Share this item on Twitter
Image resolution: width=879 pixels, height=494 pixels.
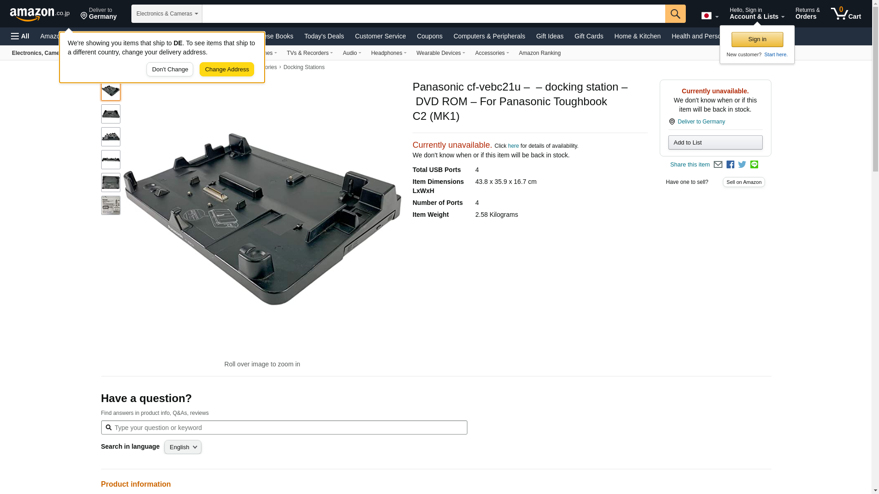(x=742, y=165)
